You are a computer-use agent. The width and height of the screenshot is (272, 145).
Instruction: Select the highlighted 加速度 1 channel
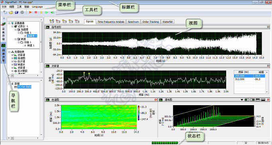point(32,36)
